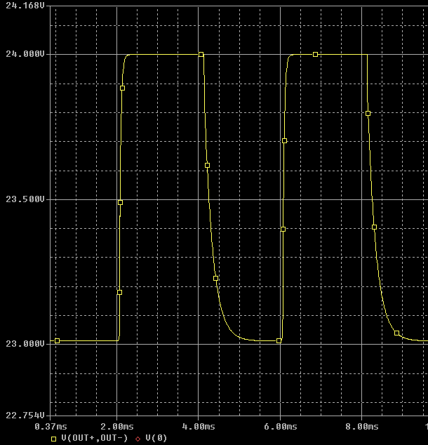
Task: Click the trough marker at 6.00ms
Action: (279, 341)
